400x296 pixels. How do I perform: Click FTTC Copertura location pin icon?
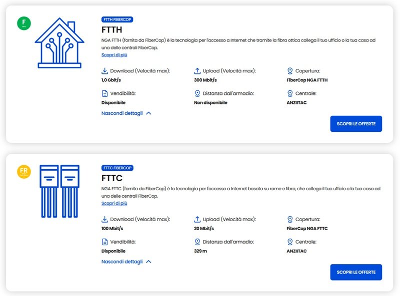[x=290, y=219]
